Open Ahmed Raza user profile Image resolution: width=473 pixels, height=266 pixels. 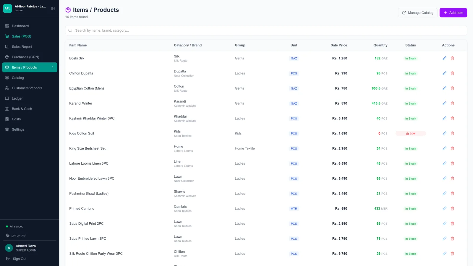[30, 248]
